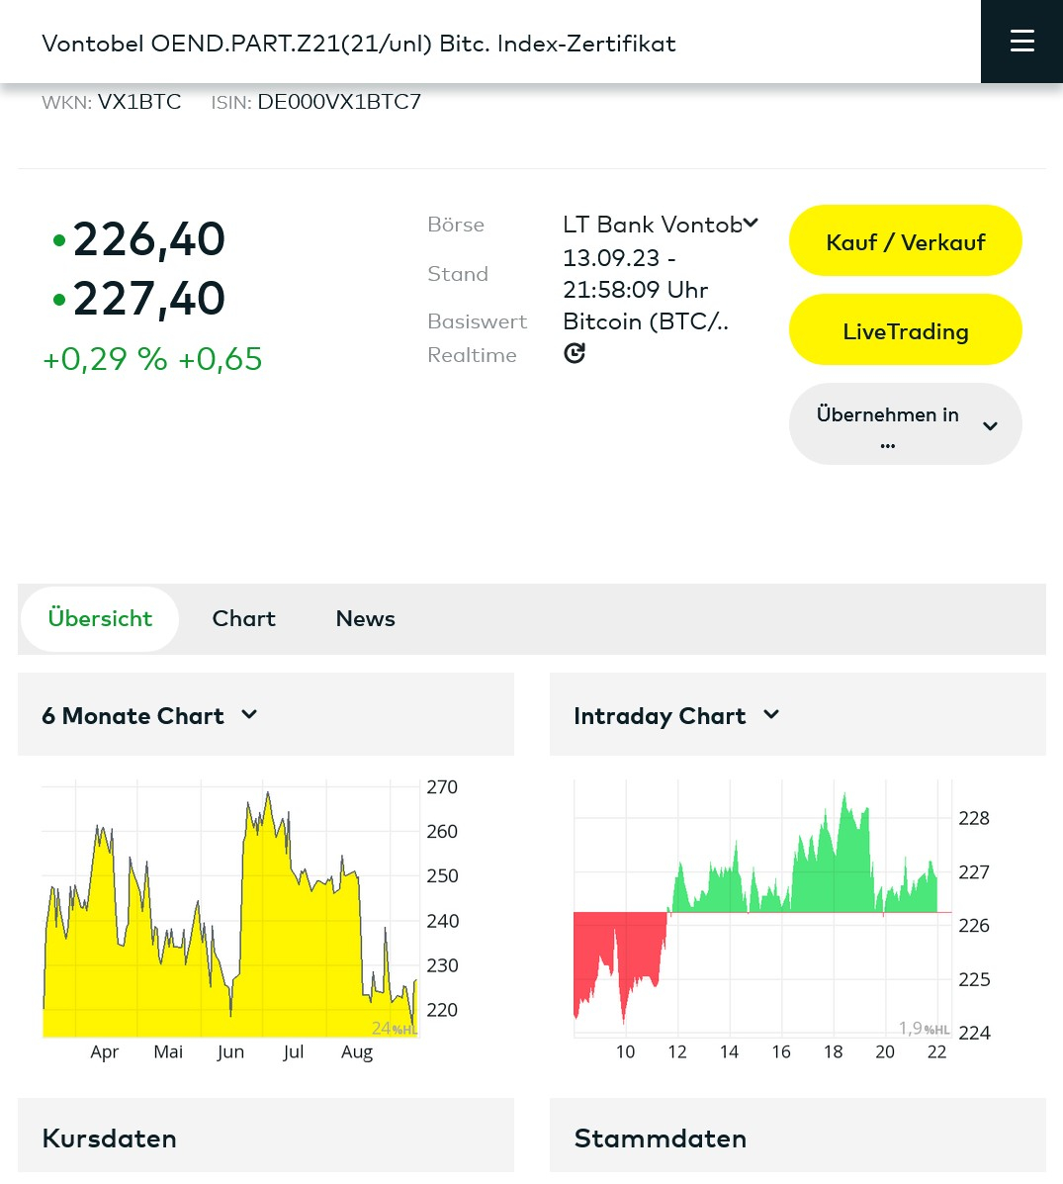The width and height of the screenshot is (1063, 1184).
Task: Click the Kursdaten section header
Action: point(266,1136)
